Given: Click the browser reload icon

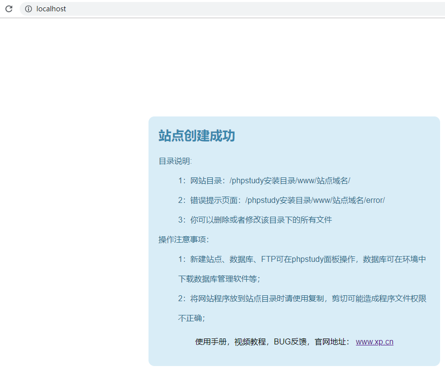Looking at the screenshot, I should (8, 9).
